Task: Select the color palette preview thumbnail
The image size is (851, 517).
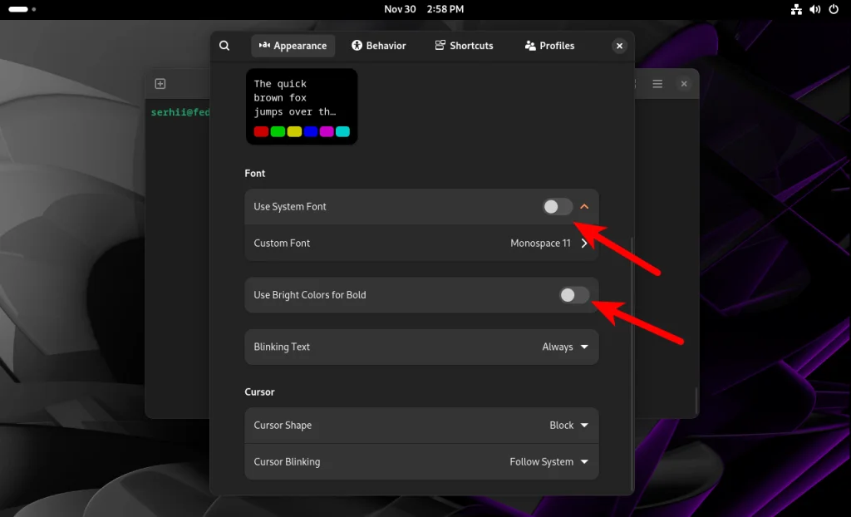Action: tap(302, 106)
